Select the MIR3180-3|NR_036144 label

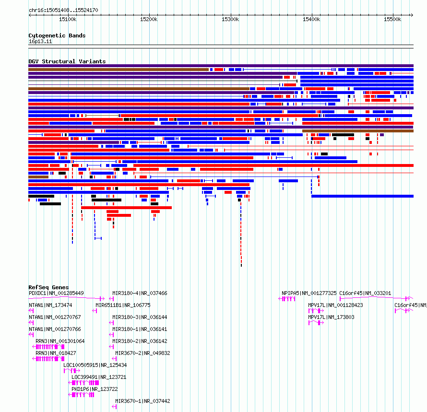point(140,317)
